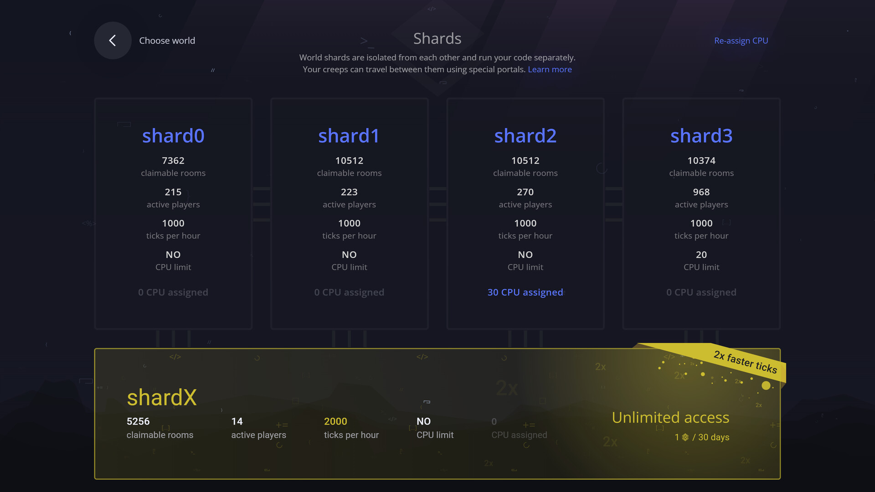The width and height of the screenshot is (875, 492).
Task: Open the shard1 shard details
Action: pos(349,136)
